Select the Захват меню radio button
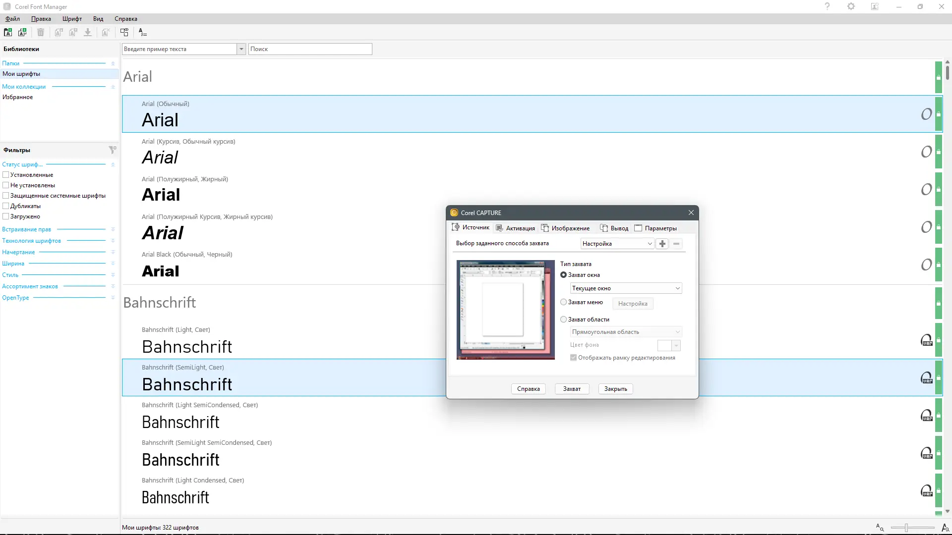 pyautogui.click(x=563, y=302)
